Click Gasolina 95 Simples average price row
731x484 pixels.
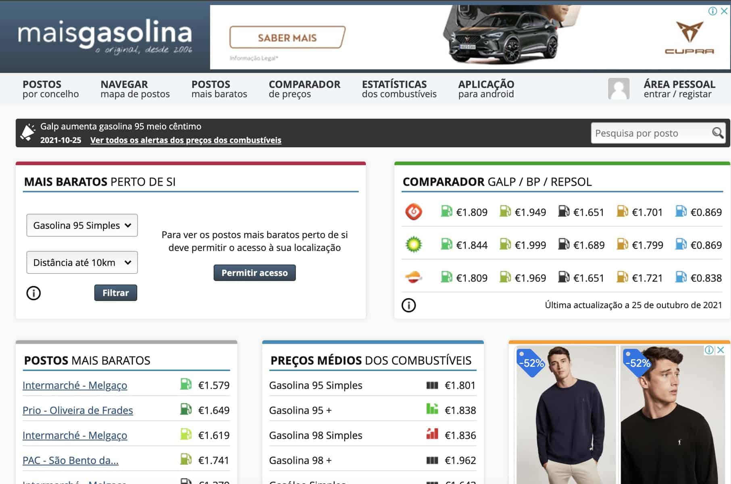click(373, 385)
